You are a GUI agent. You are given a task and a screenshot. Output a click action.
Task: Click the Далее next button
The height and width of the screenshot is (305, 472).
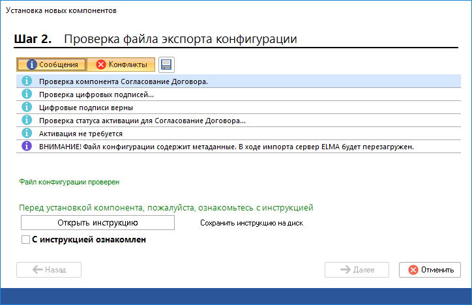(x=357, y=270)
